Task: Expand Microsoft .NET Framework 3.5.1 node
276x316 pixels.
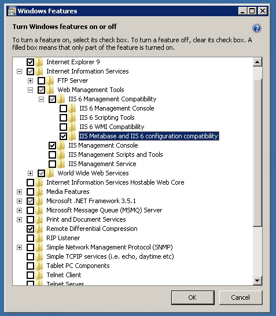Action: 19,201
